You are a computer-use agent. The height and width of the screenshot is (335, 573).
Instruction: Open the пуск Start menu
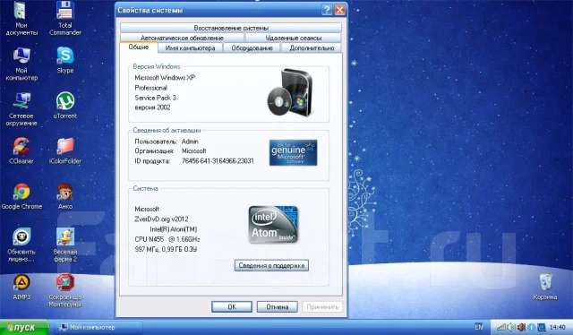(24, 327)
